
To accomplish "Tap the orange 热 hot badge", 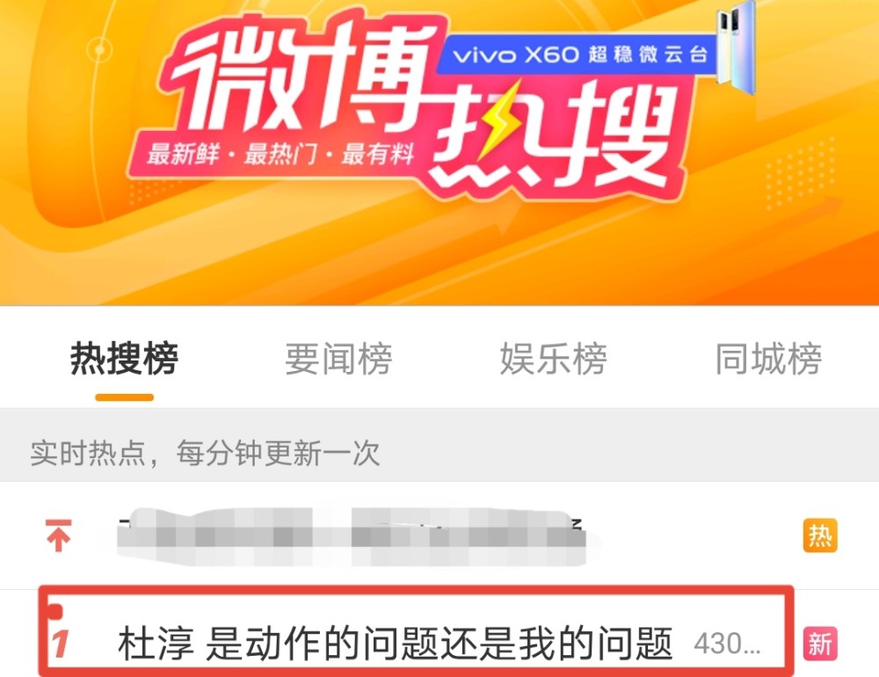I will pyautogui.click(x=819, y=535).
